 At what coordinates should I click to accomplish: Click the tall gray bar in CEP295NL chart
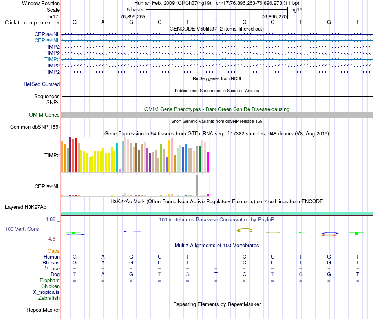[197, 186]
